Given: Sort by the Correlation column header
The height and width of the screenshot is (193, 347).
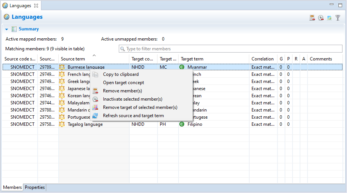Looking at the screenshot, I should click(x=262, y=59).
